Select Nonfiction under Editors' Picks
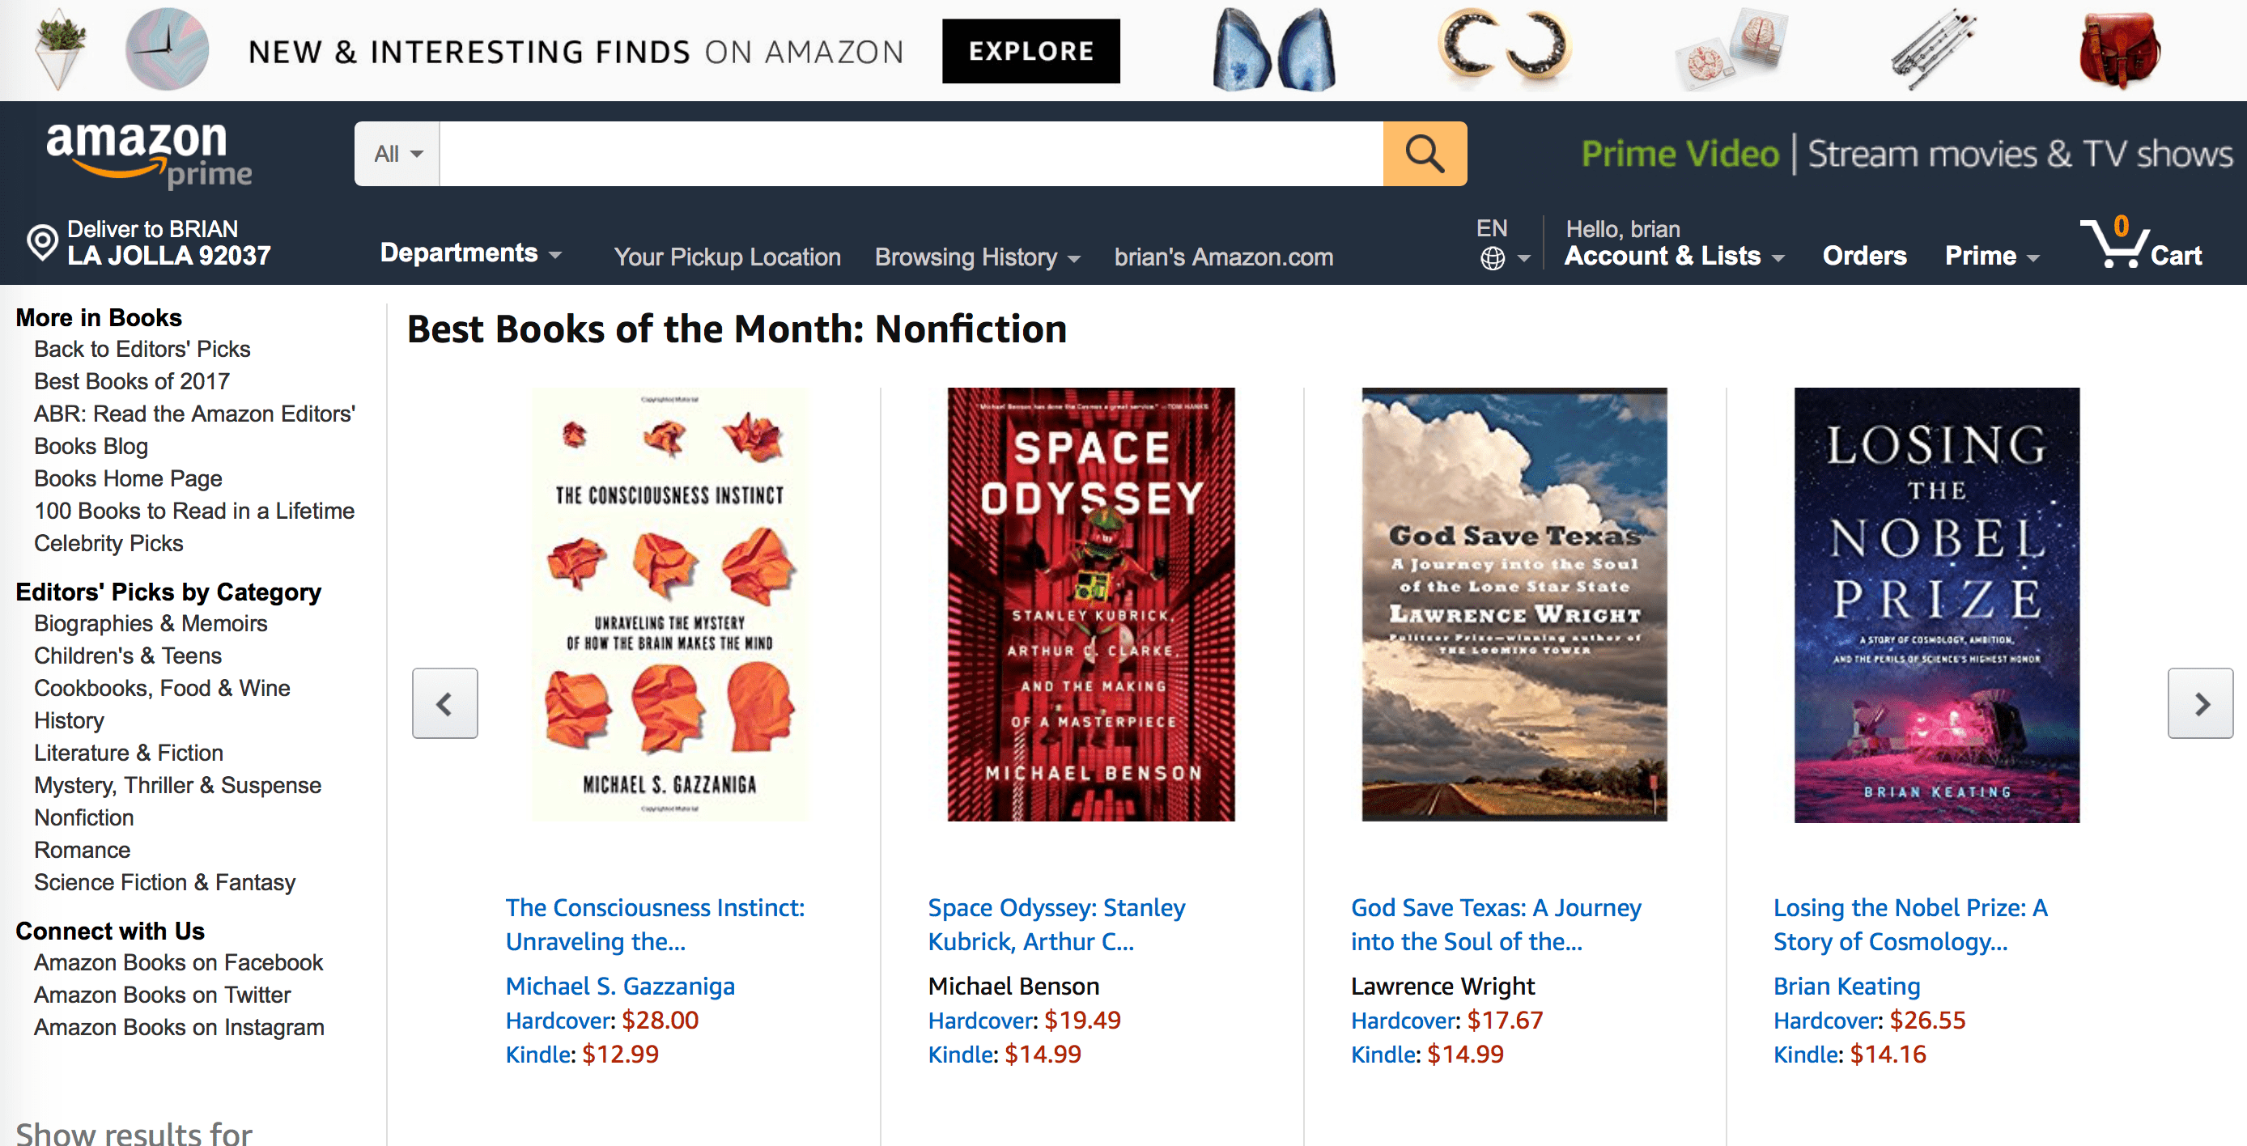 [x=83, y=817]
